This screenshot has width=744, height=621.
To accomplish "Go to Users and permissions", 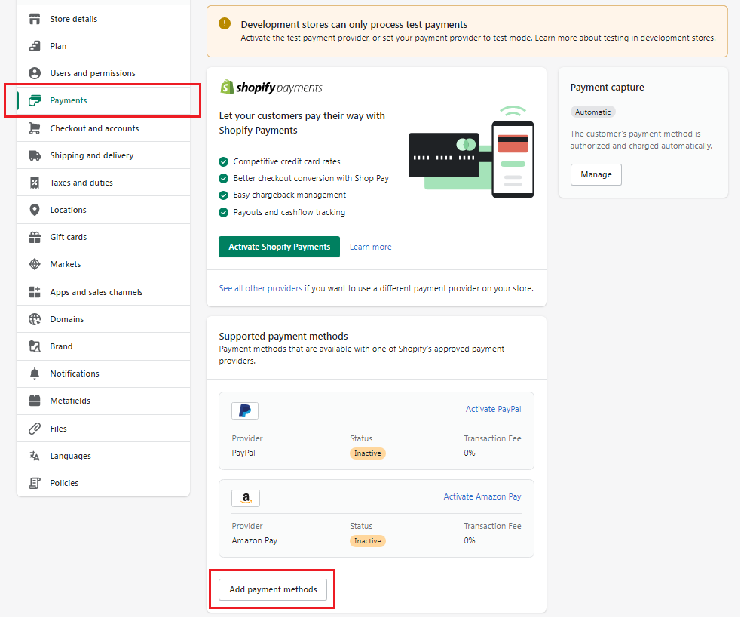I will [103, 73].
